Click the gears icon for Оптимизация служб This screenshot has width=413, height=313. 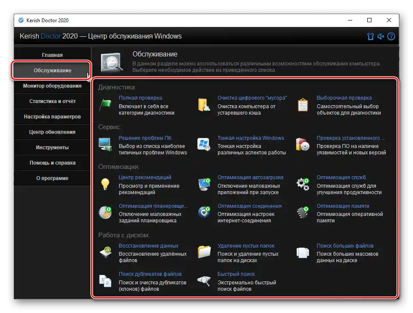pyautogui.click(x=303, y=184)
